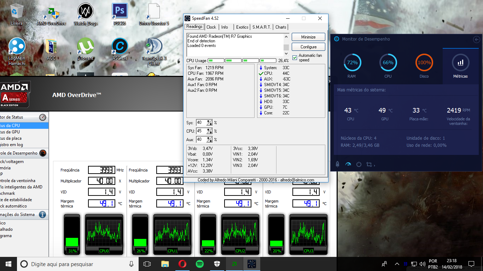Open the Charts tab in SpeedFan
Viewport: 483px width, 271px height.
[281, 27]
